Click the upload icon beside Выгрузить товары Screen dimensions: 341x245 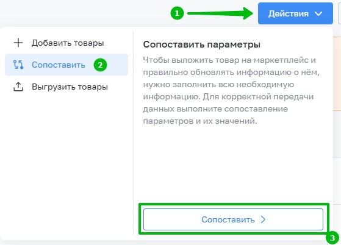[18, 87]
